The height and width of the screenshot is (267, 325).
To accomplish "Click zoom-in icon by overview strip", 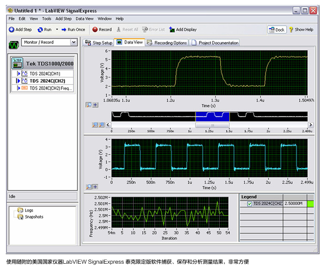I will [102, 125].
